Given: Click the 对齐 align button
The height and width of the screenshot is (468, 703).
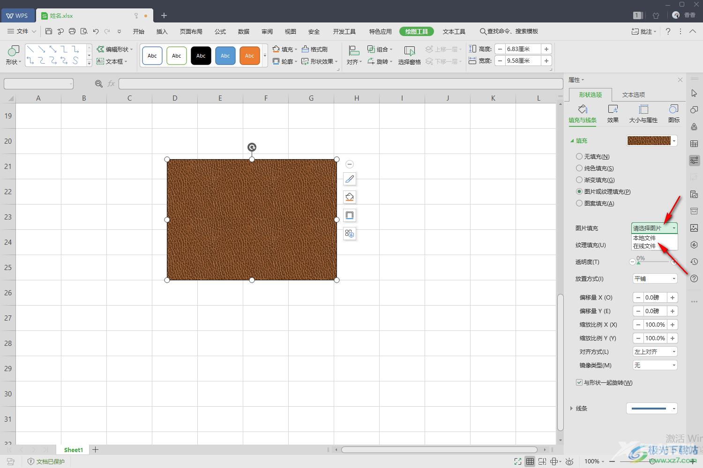Looking at the screenshot, I should 354,55.
